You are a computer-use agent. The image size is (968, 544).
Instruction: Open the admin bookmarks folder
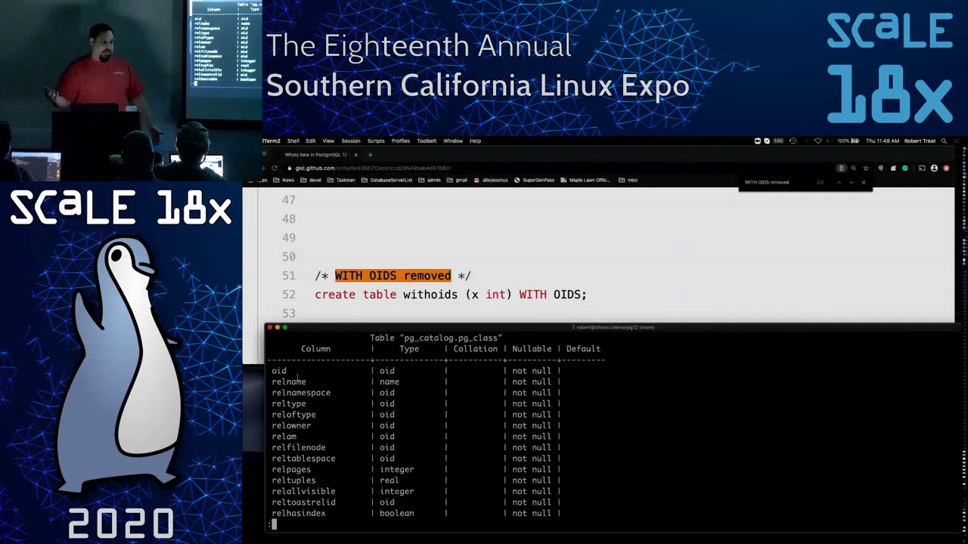point(430,180)
